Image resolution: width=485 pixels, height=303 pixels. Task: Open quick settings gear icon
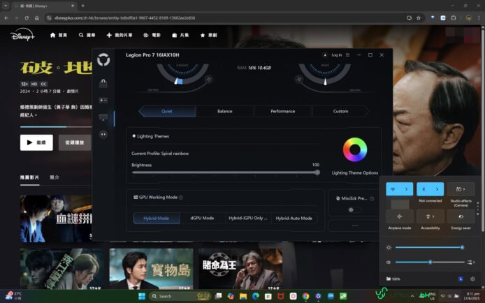point(472,279)
